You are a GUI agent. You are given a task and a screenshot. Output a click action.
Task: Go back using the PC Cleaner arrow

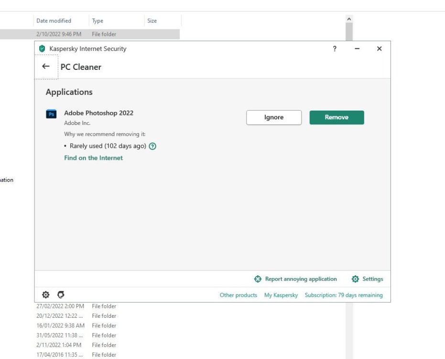[x=46, y=67]
